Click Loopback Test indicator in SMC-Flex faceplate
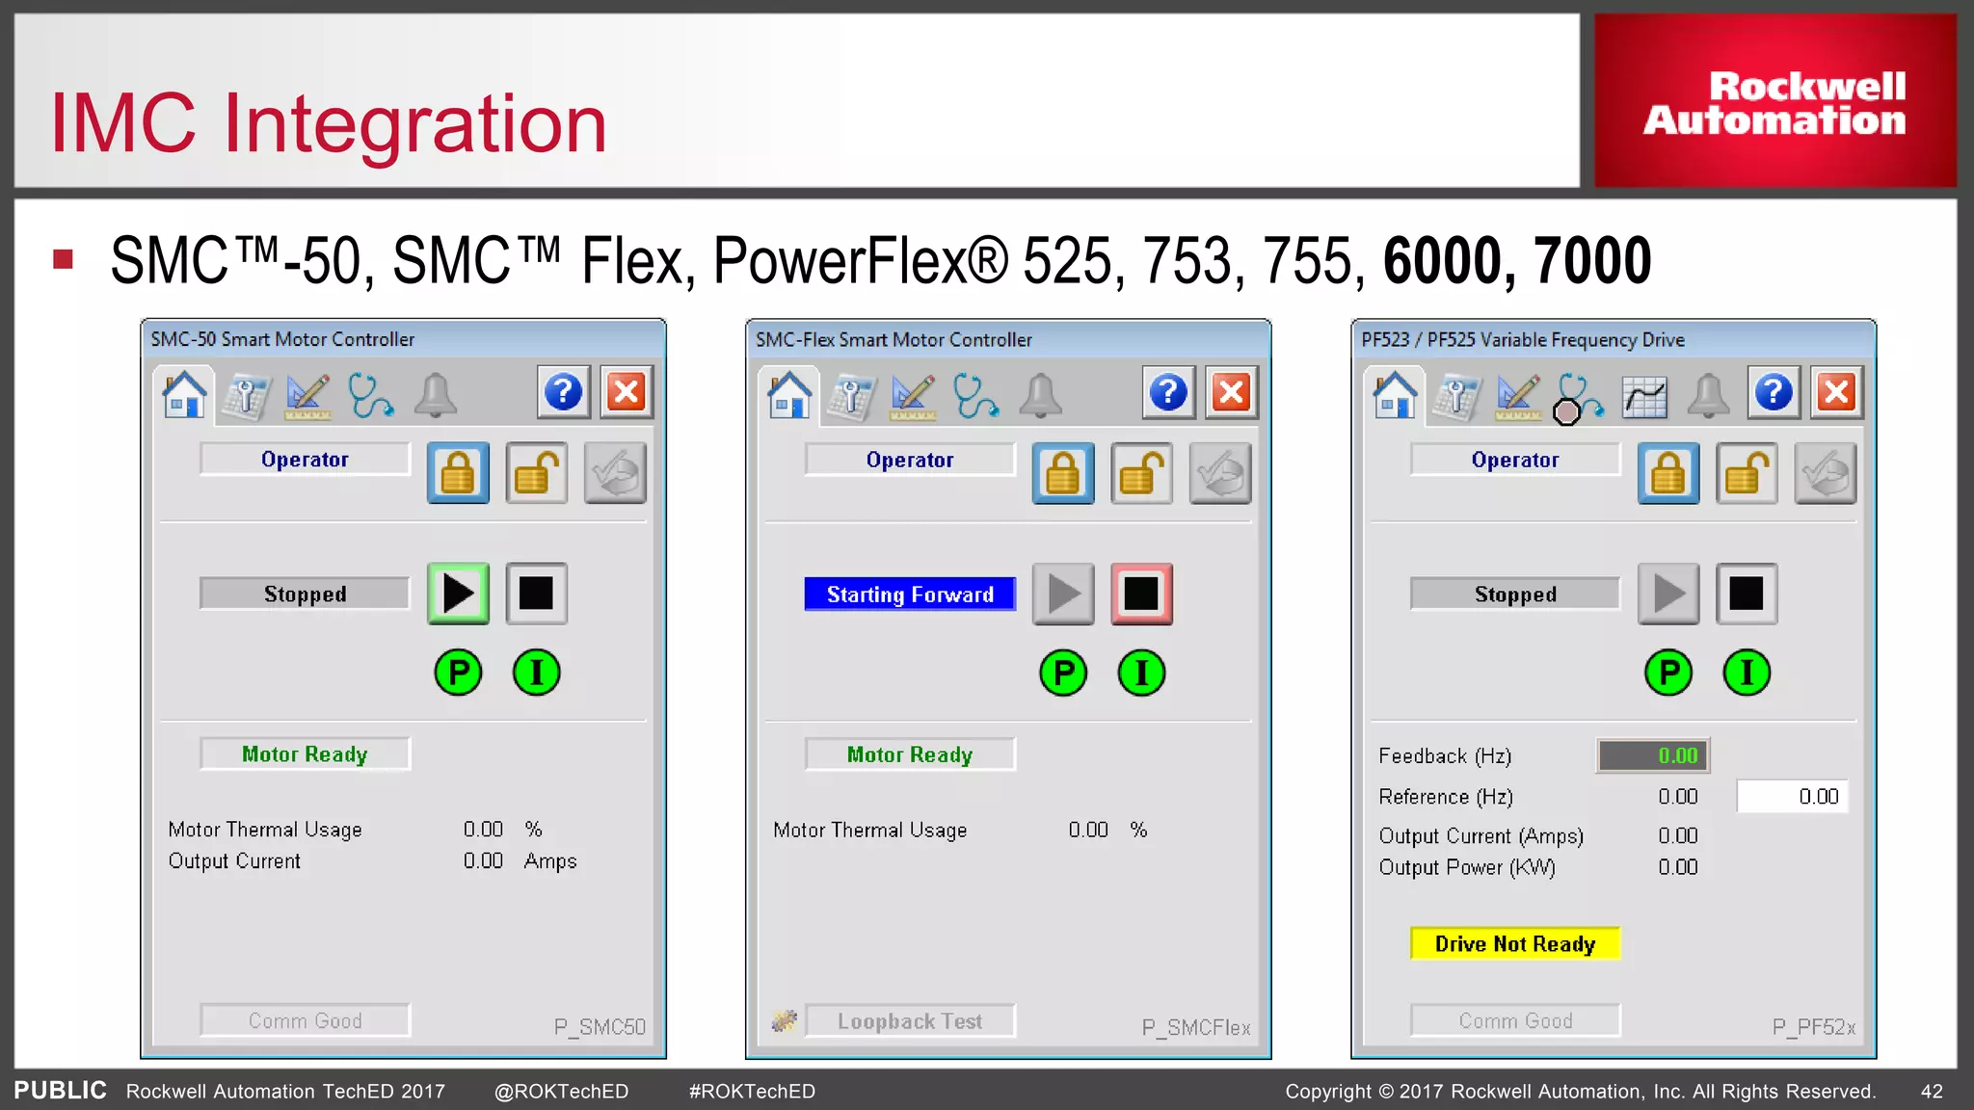Viewport: 1974px width, 1110px height. 910,1020
